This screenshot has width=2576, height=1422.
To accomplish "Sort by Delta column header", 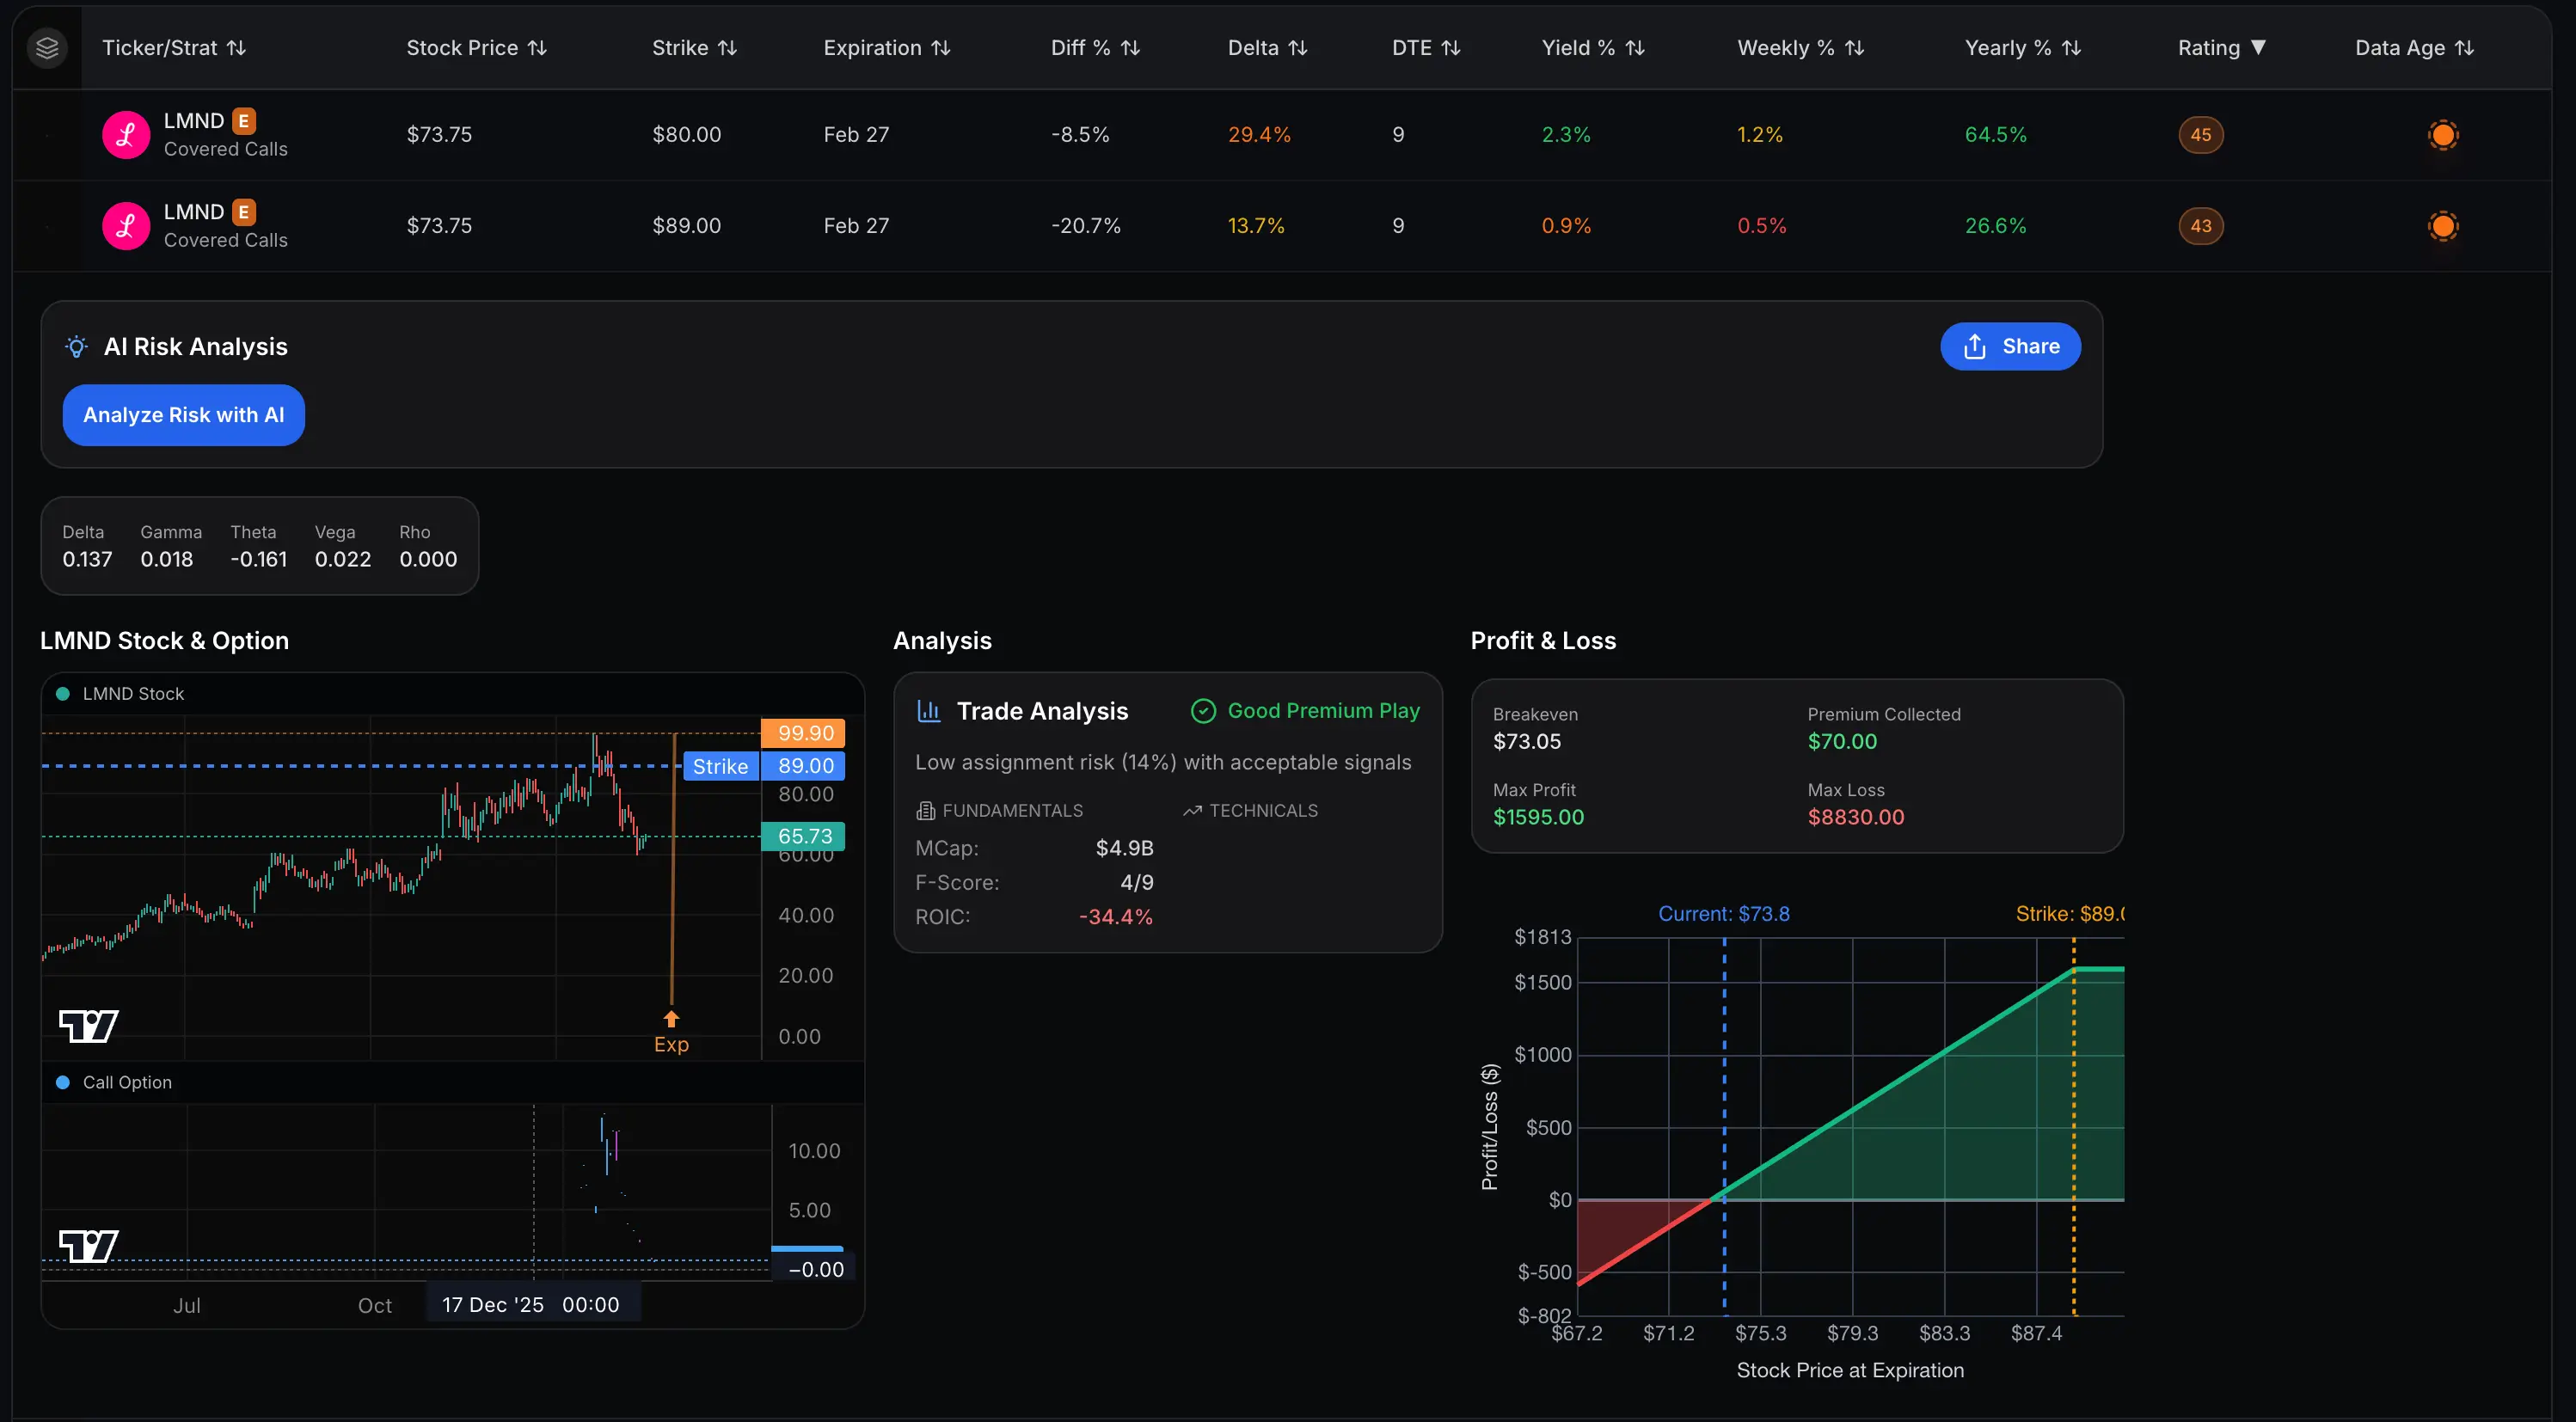I will click(x=1267, y=48).
